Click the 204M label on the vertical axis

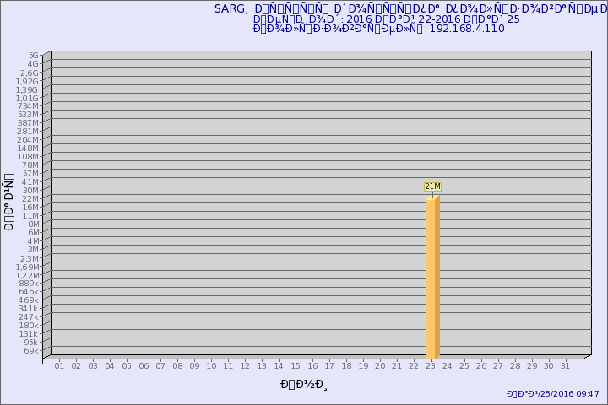[29, 140]
